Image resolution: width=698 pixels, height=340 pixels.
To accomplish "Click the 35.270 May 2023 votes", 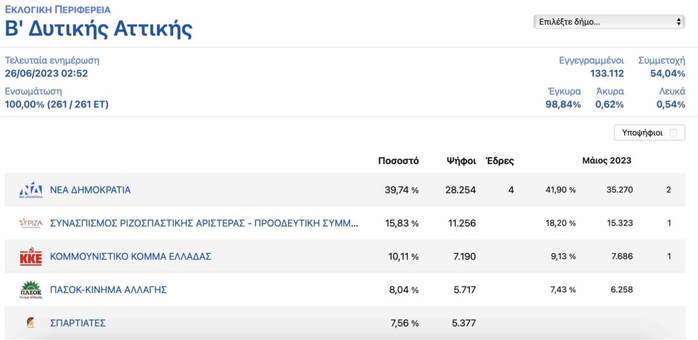I will click(x=618, y=190).
